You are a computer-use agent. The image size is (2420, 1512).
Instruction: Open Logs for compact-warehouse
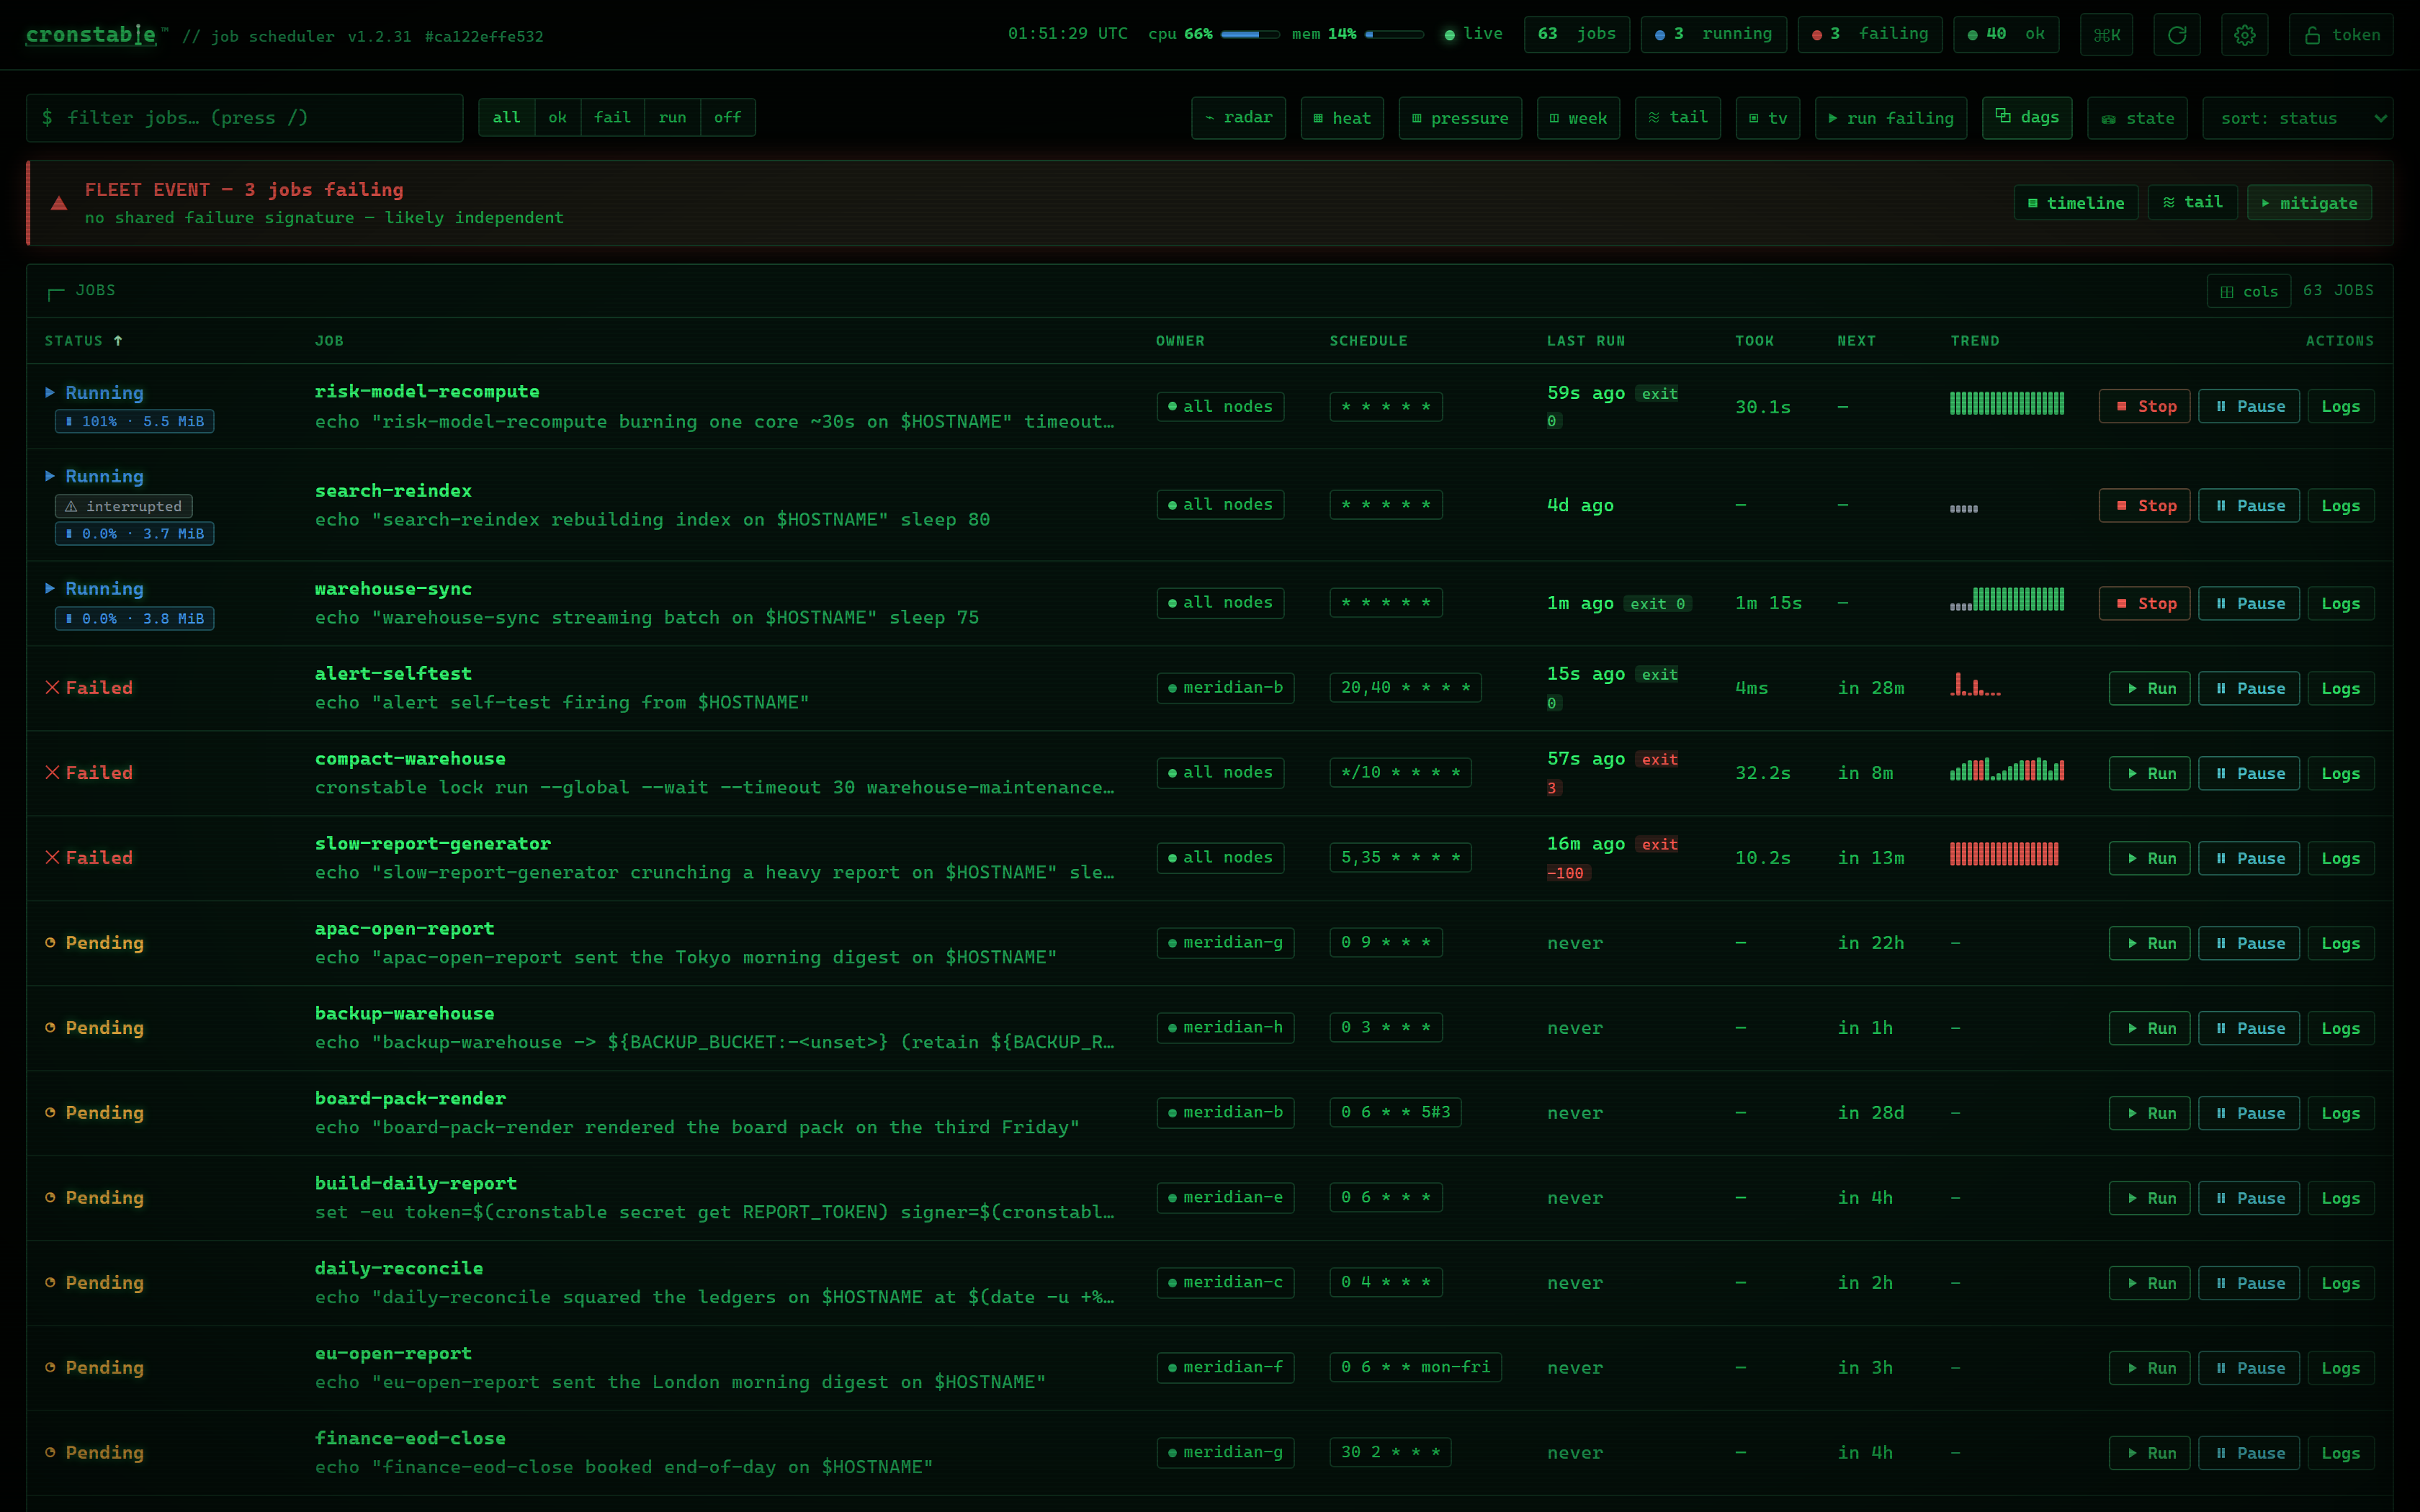pos(2341,774)
